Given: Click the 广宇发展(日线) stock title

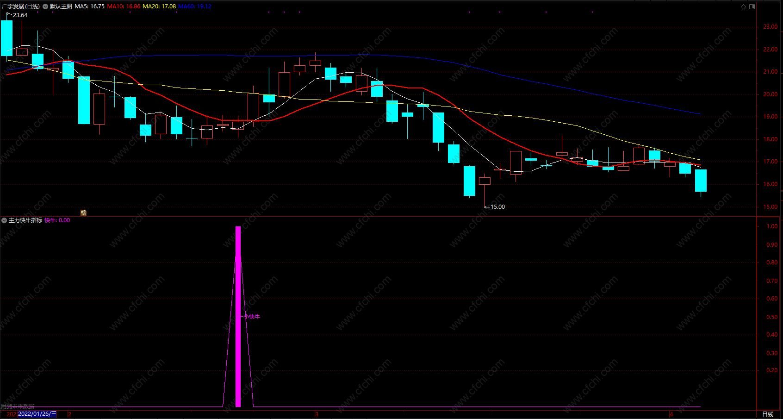Looking at the screenshot, I should 21,6.
